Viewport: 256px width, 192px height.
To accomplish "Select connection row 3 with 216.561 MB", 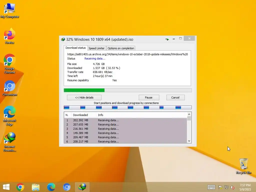I will [125, 129].
